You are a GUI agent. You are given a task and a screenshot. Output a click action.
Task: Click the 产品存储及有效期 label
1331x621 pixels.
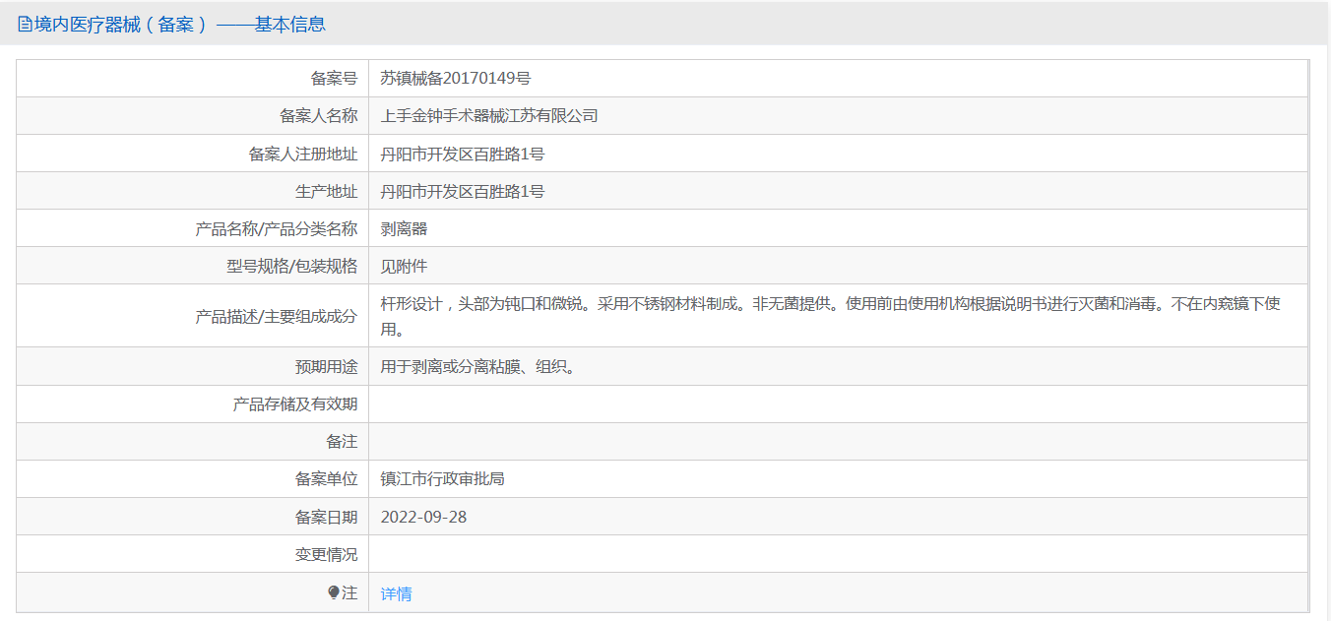tap(295, 404)
